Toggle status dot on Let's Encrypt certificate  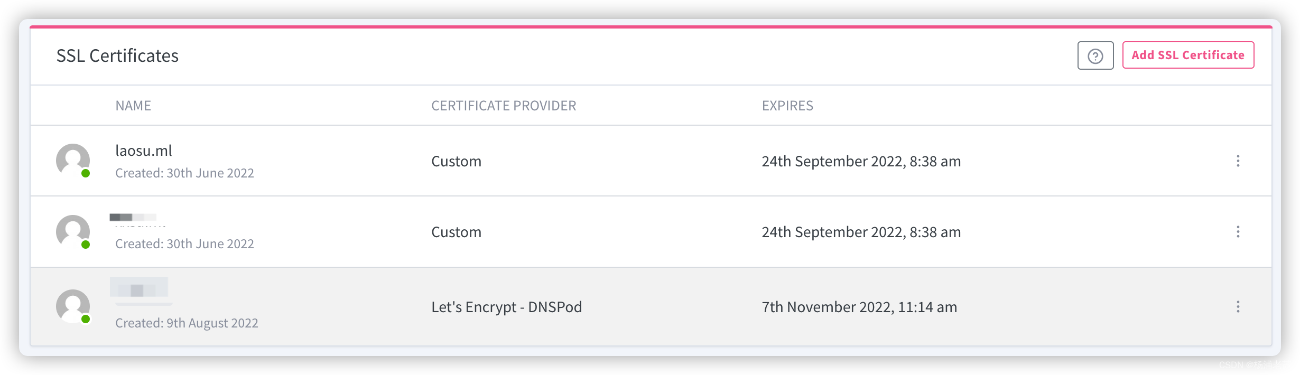[x=86, y=319]
